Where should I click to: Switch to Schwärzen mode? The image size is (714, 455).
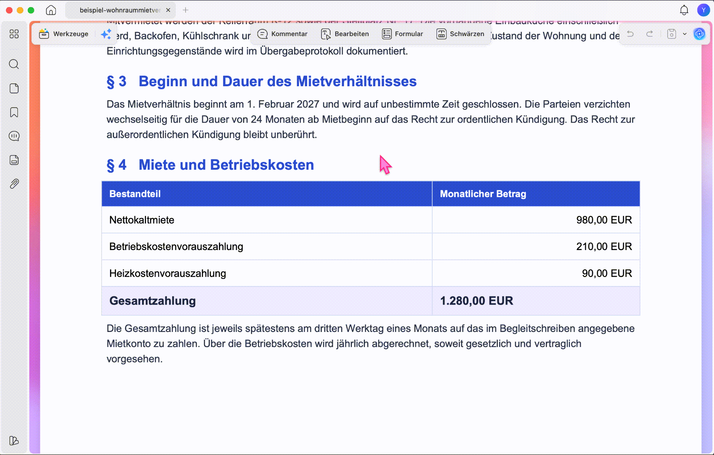[460, 34]
